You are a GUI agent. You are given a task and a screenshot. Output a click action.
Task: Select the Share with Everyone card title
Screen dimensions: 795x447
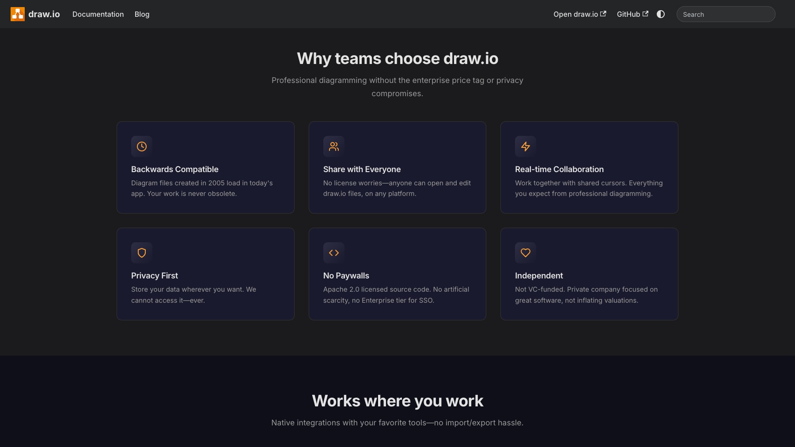pyautogui.click(x=362, y=169)
